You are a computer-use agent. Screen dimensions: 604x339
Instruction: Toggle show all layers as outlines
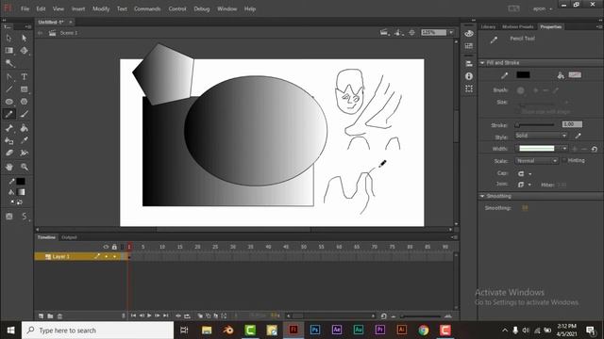[x=123, y=247]
